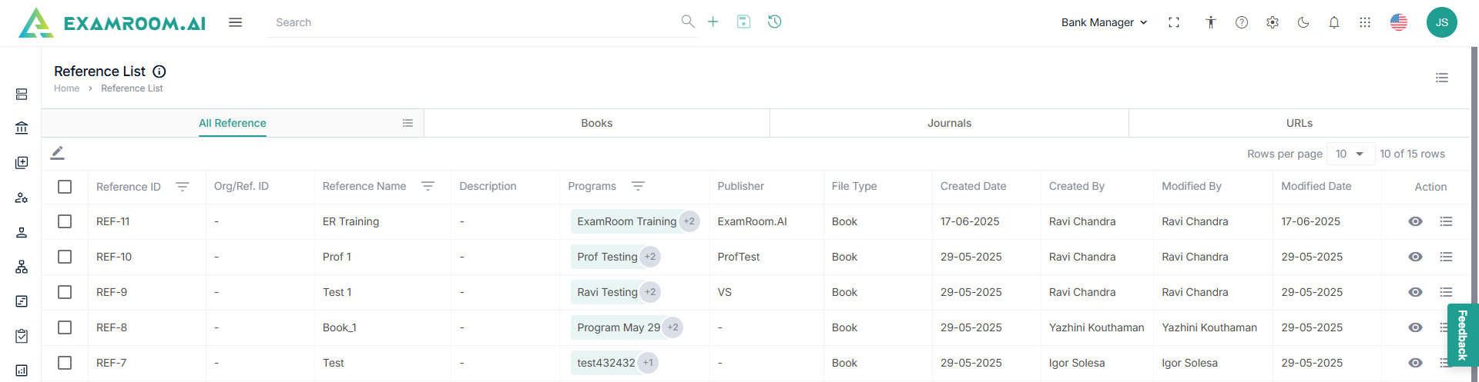Image resolution: width=1479 pixels, height=382 pixels.
Task: Switch to the Journals tab
Action: 949,123
